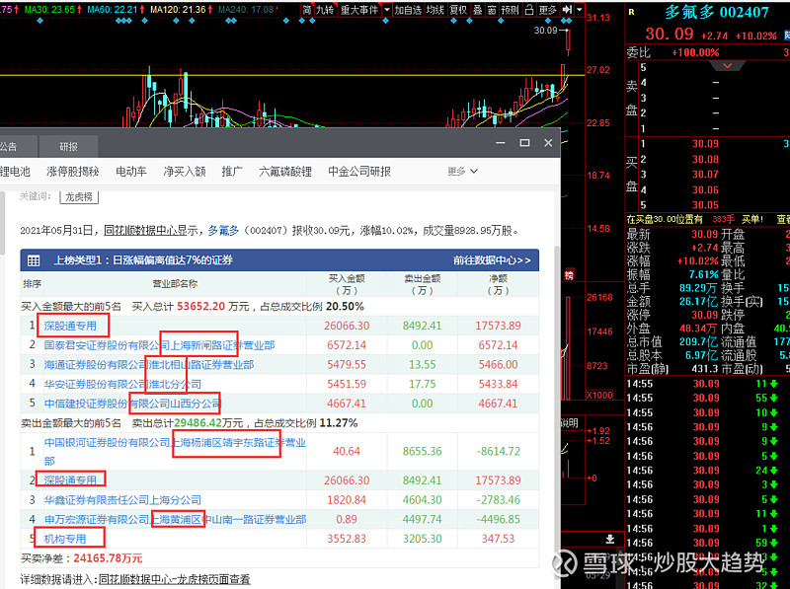Select the 涨停股揭秘 topic tab
The image size is (790, 589).
tap(72, 172)
